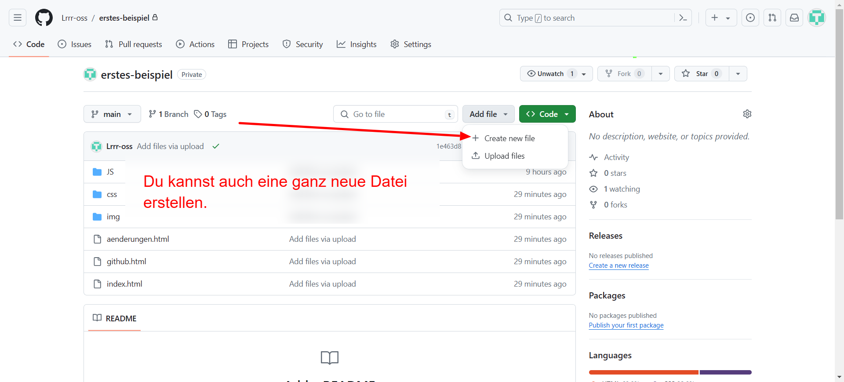Click the About section gear icon
The height and width of the screenshot is (382, 844).
(747, 114)
